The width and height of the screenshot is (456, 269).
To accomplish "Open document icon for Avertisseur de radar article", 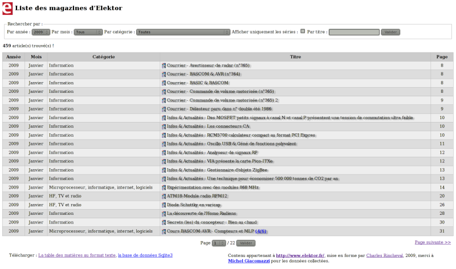I will (x=164, y=66).
